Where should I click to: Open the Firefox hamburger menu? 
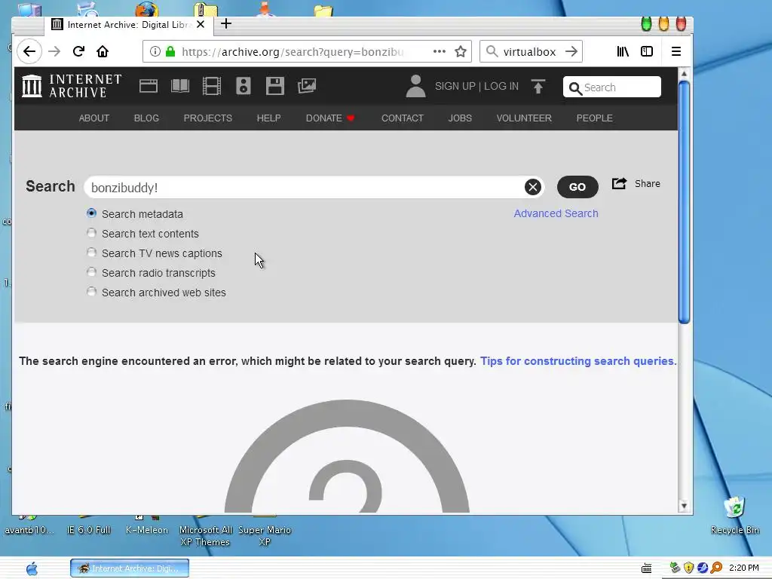[x=676, y=51]
